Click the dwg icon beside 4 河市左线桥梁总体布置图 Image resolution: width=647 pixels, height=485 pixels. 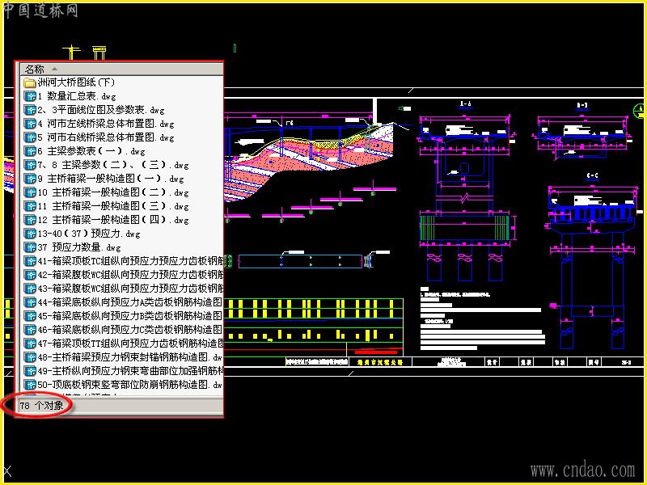[29, 124]
